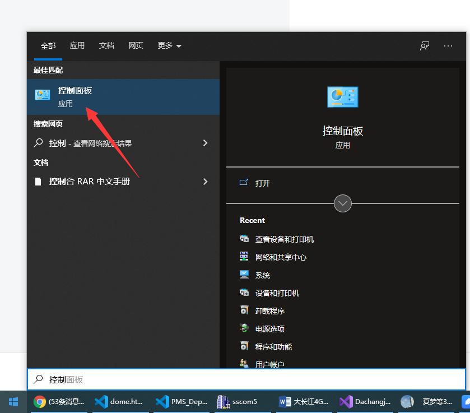The image size is (470, 413).
Task: Open recent item 查看设备和打印机
Action: click(x=284, y=239)
